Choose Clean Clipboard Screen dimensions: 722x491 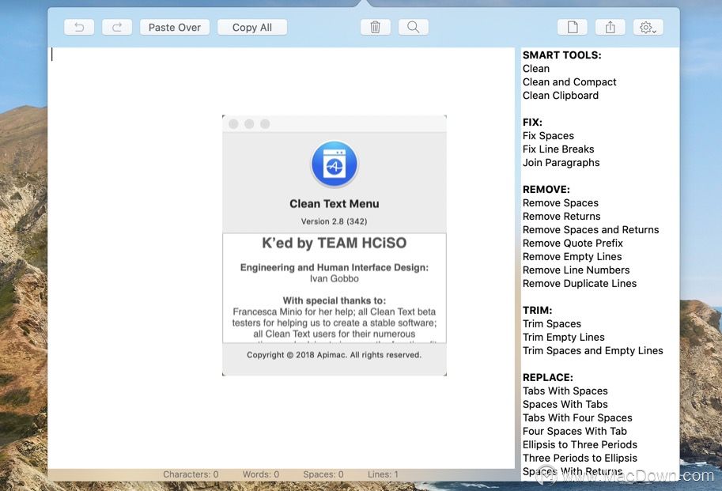click(561, 95)
